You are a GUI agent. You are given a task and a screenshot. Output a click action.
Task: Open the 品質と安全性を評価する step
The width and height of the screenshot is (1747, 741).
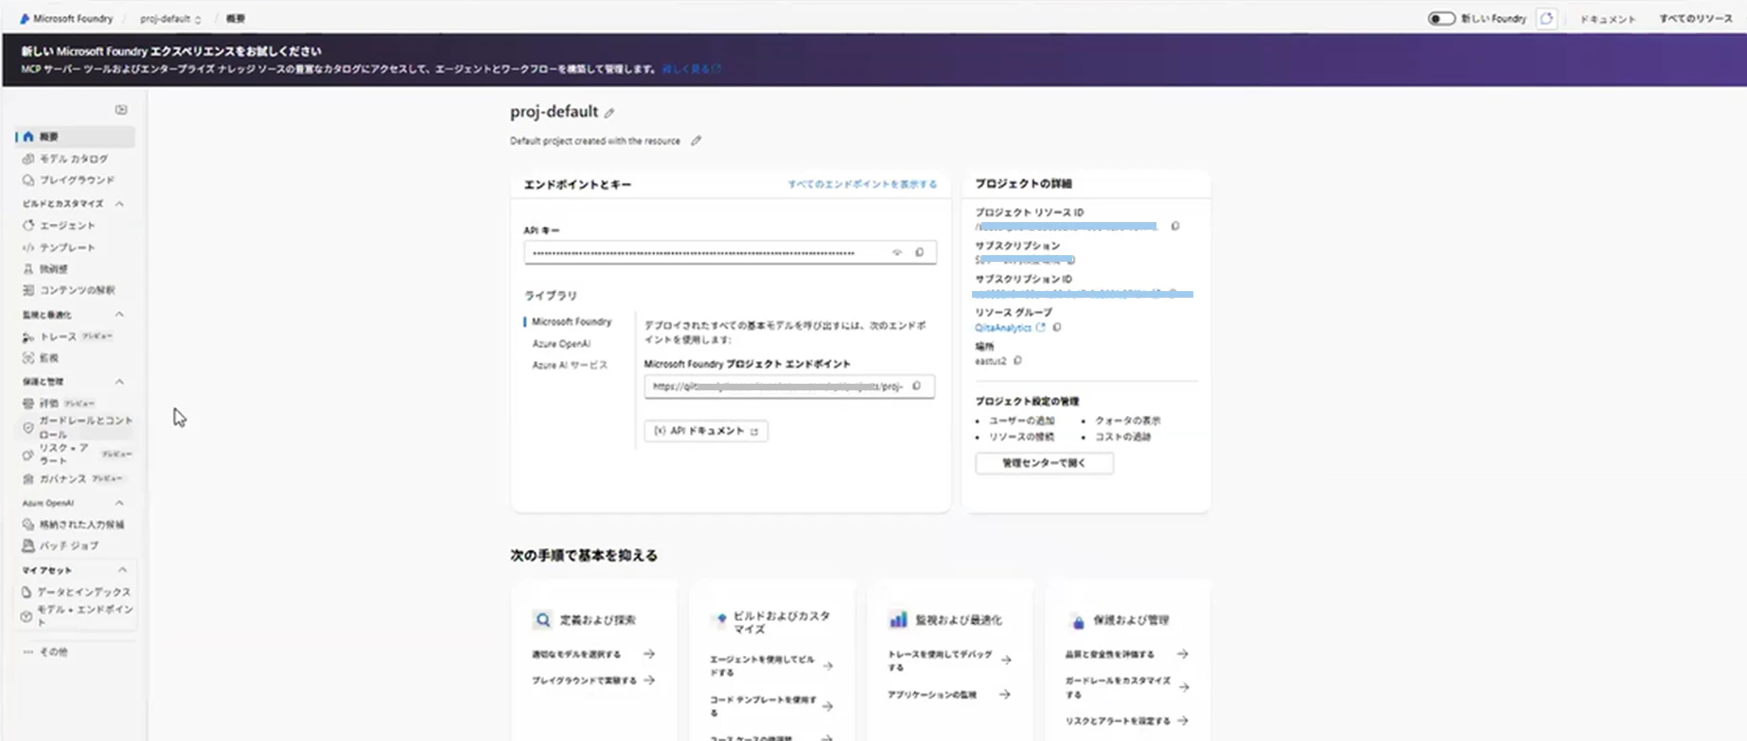coord(1127,654)
